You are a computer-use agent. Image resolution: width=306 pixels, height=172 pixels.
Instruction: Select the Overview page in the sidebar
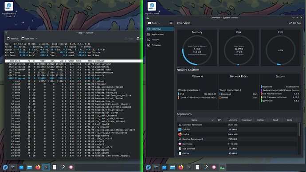coord(160,29)
